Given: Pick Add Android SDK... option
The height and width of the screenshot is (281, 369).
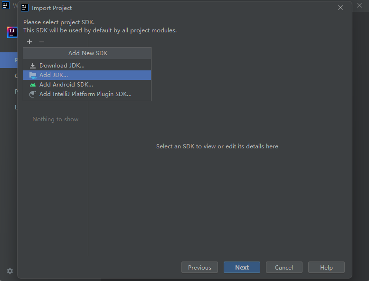Looking at the screenshot, I should click(87, 84).
